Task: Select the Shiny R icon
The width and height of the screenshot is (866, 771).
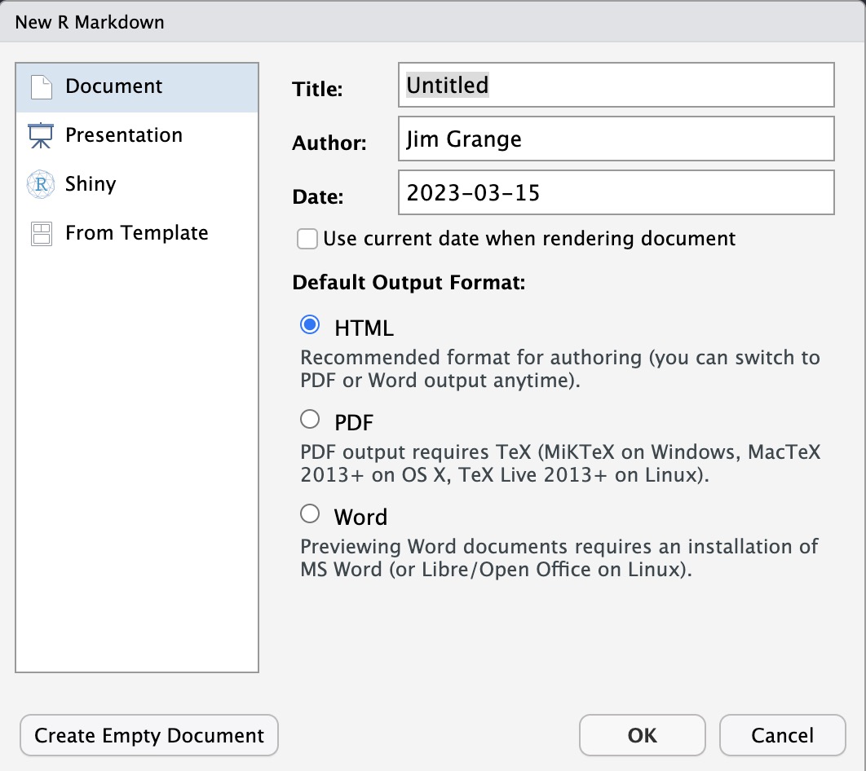Action: coord(39,183)
